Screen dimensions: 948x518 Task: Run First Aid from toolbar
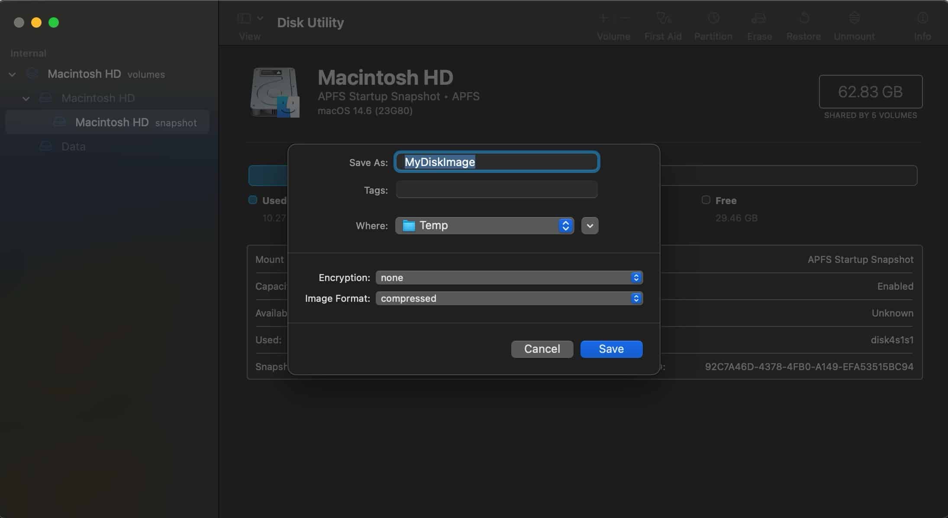[663, 18]
